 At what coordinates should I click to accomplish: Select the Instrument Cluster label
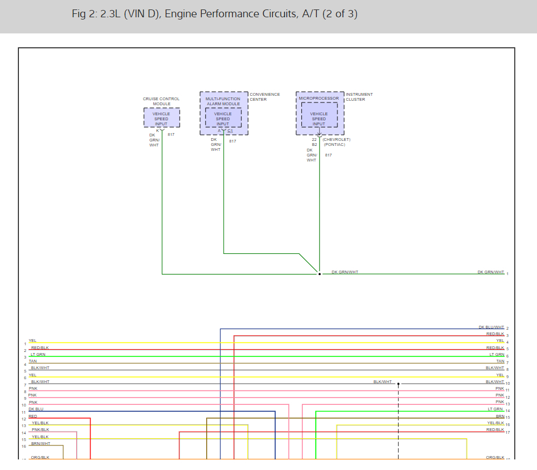tap(359, 97)
